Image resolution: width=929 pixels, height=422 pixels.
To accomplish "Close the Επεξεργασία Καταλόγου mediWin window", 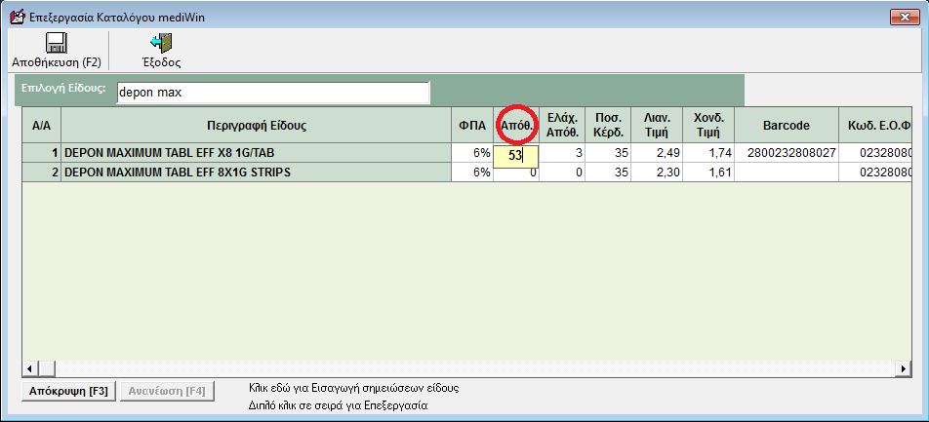I will pyautogui.click(x=905, y=18).
